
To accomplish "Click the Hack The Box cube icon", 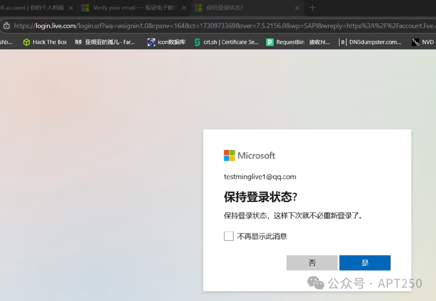I will pos(26,42).
